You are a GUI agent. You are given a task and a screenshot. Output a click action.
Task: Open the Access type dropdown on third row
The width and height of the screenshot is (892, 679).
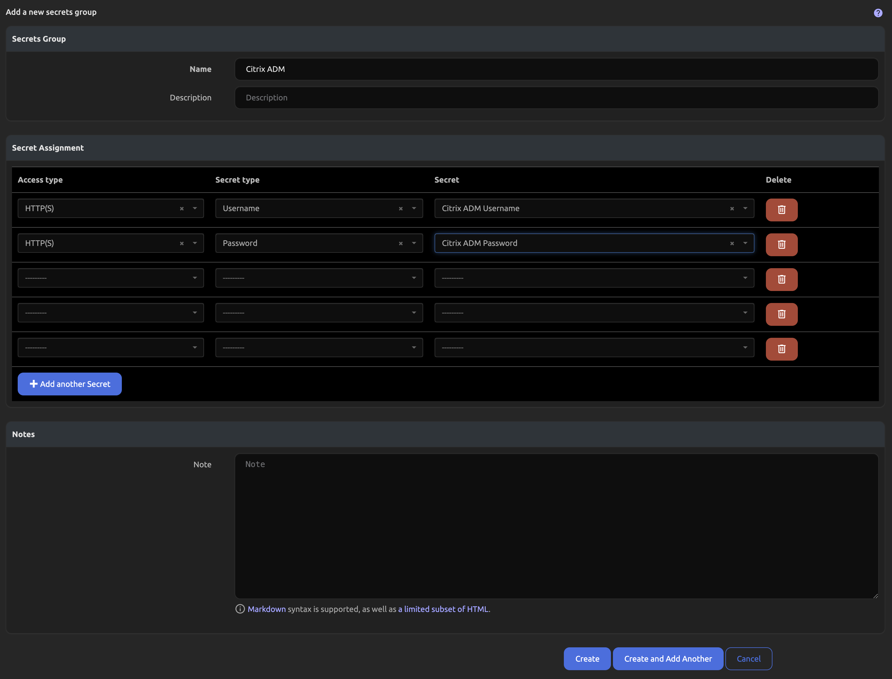194,278
